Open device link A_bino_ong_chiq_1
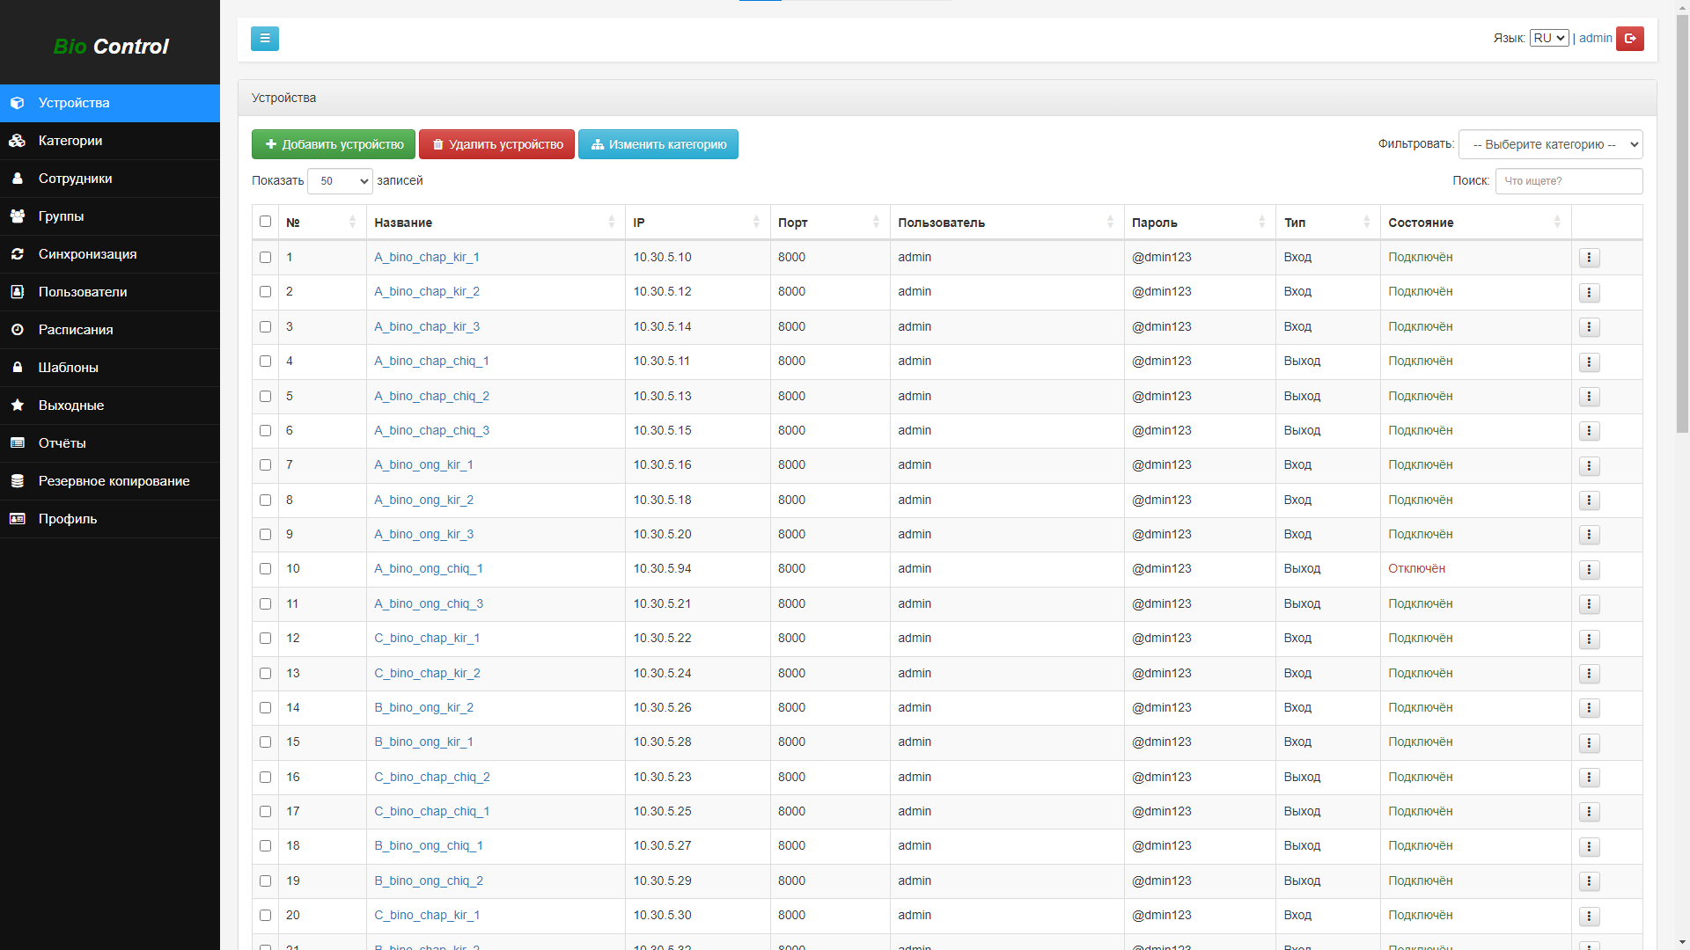Viewport: 1690px width, 950px height. point(429,568)
